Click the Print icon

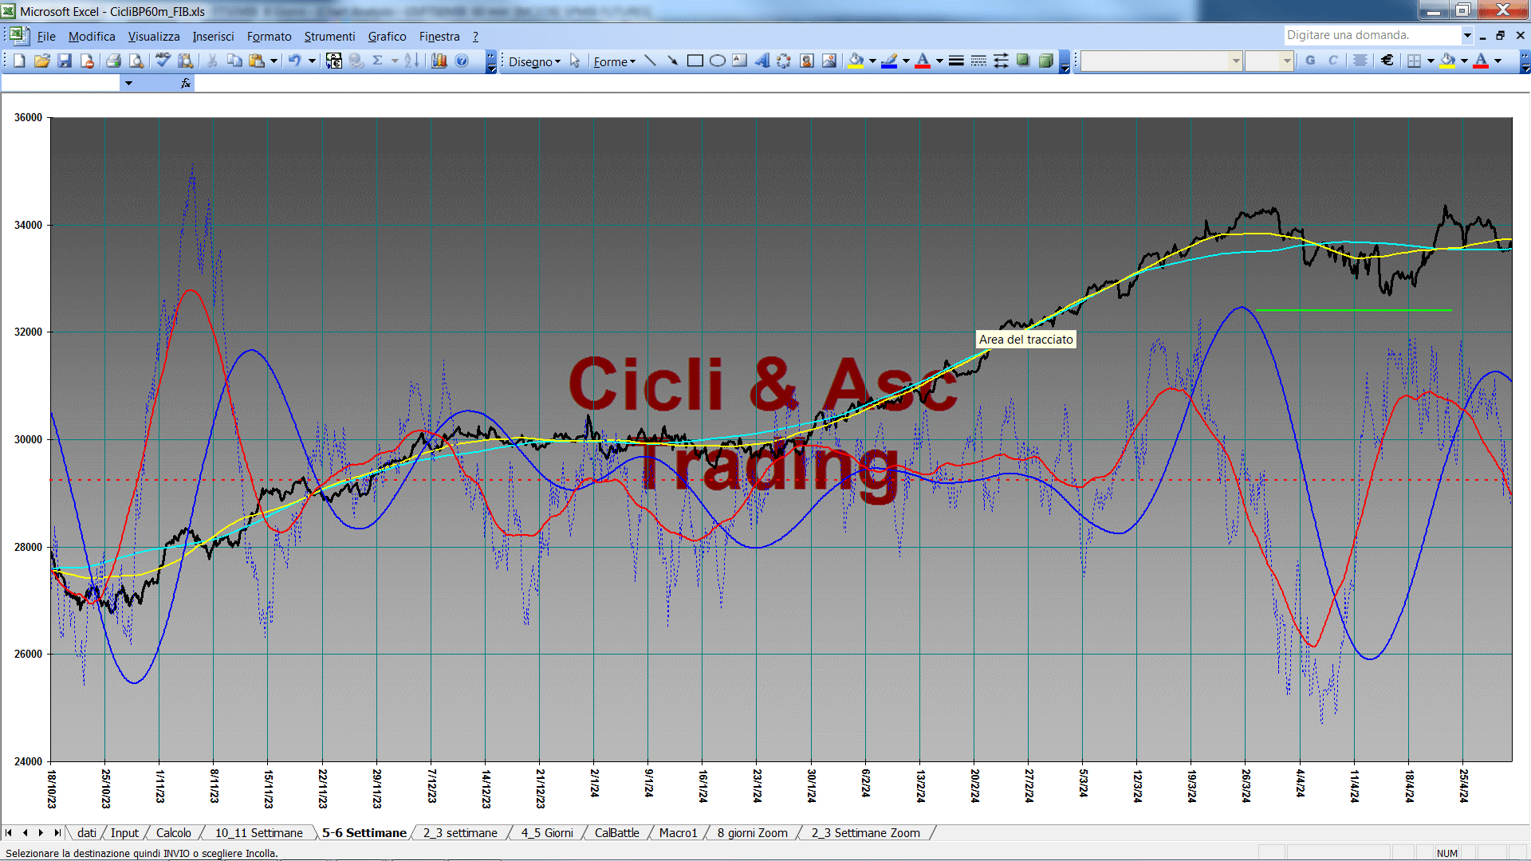[x=113, y=61]
